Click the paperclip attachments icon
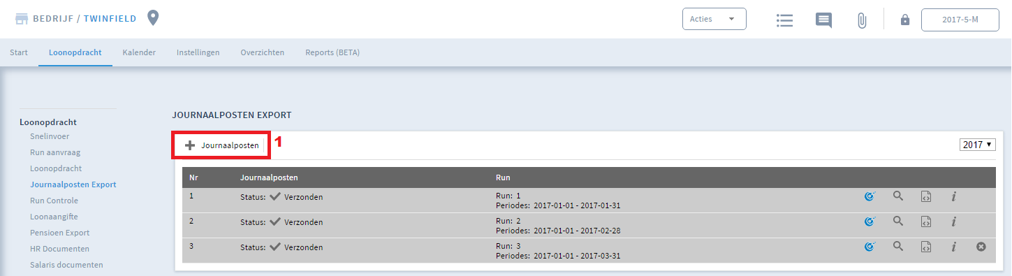 pyautogui.click(x=862, y=20)
